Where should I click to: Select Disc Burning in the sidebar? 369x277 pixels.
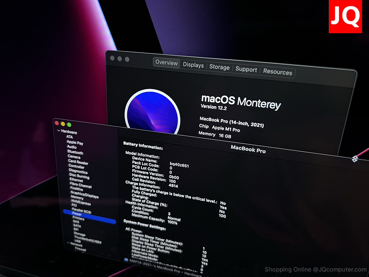[79, 176]
